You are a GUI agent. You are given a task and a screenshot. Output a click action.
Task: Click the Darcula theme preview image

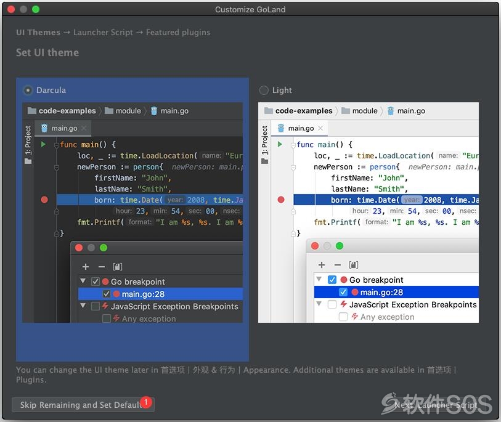132,213
